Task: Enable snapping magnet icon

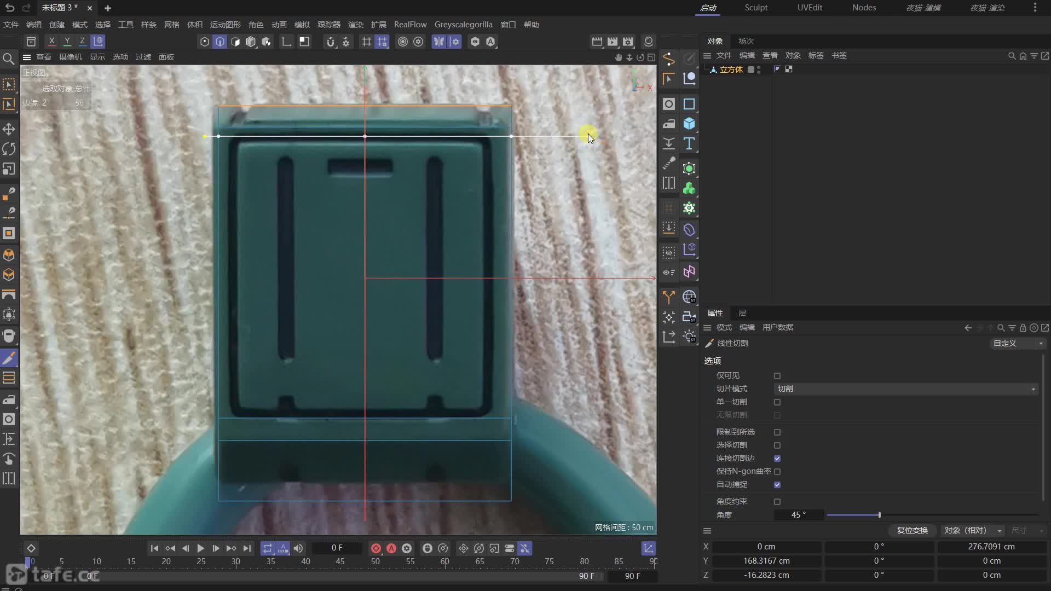Action: (x=330, y=42)
